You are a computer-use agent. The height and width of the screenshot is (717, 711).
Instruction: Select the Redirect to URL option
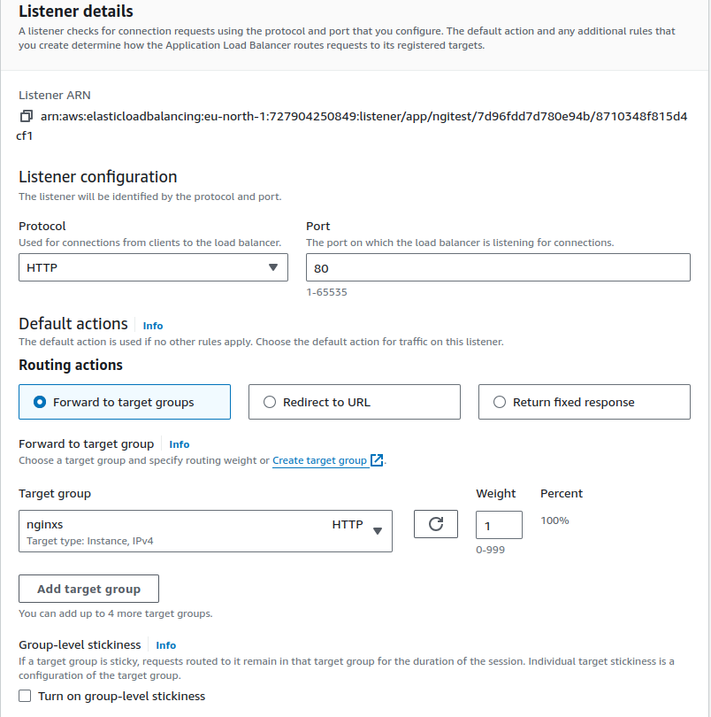click(x=269, y=402)
